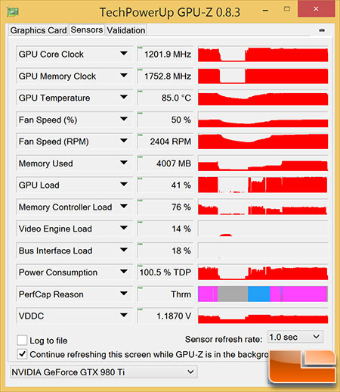Click the screenshot camera icon near tabs

point(322,30)
